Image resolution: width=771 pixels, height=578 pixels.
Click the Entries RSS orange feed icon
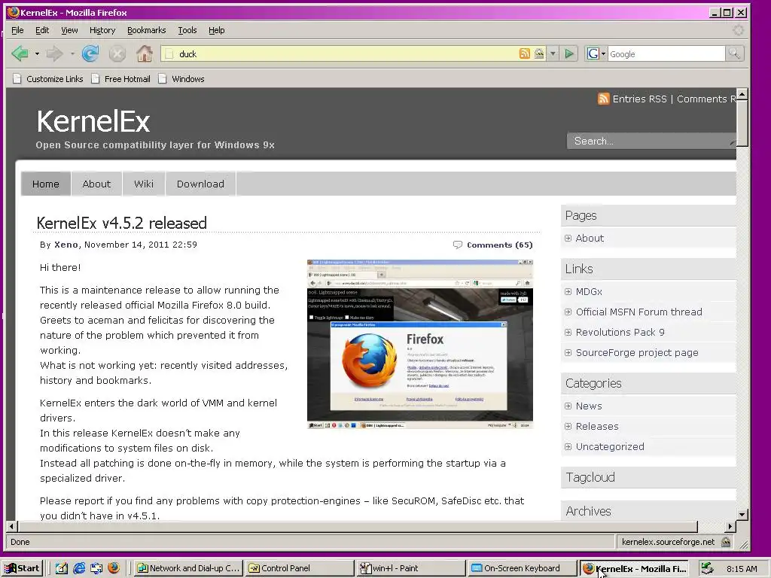tap(603, 99)
